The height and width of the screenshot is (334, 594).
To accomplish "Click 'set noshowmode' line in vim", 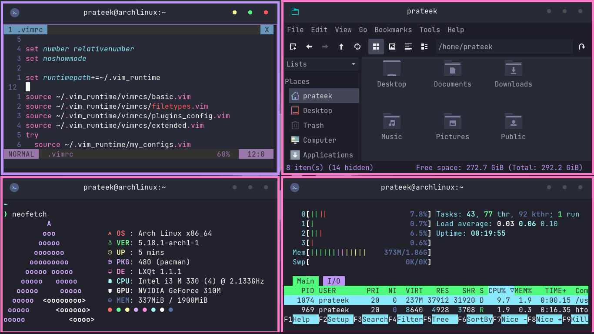I will pyautogui.click(x=56, y=58).
